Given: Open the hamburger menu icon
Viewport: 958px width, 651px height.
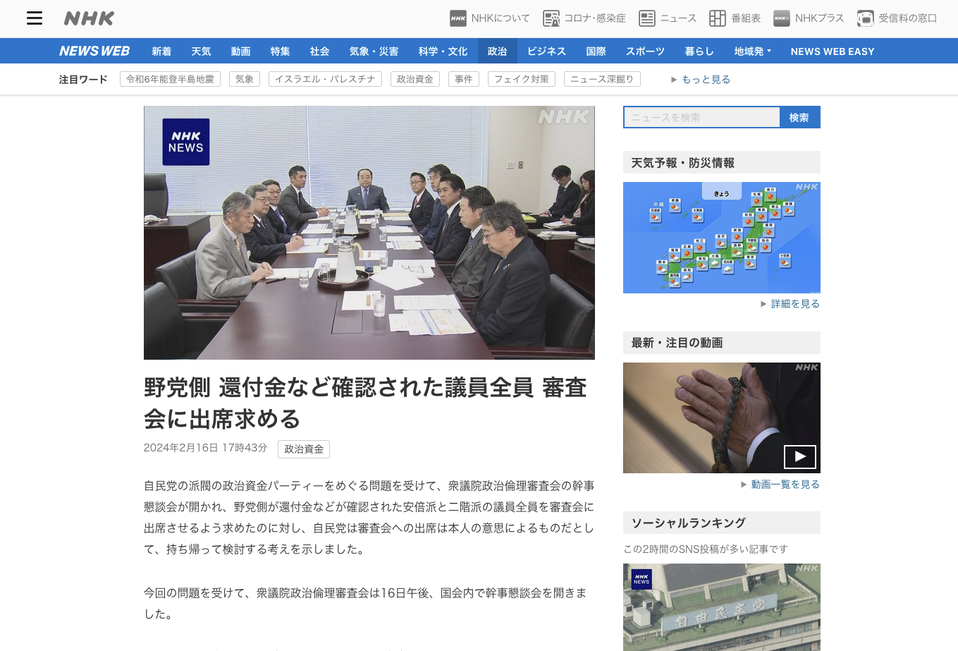Looking at the screenshot, I should pyautogui.click(x=35, y=18).
